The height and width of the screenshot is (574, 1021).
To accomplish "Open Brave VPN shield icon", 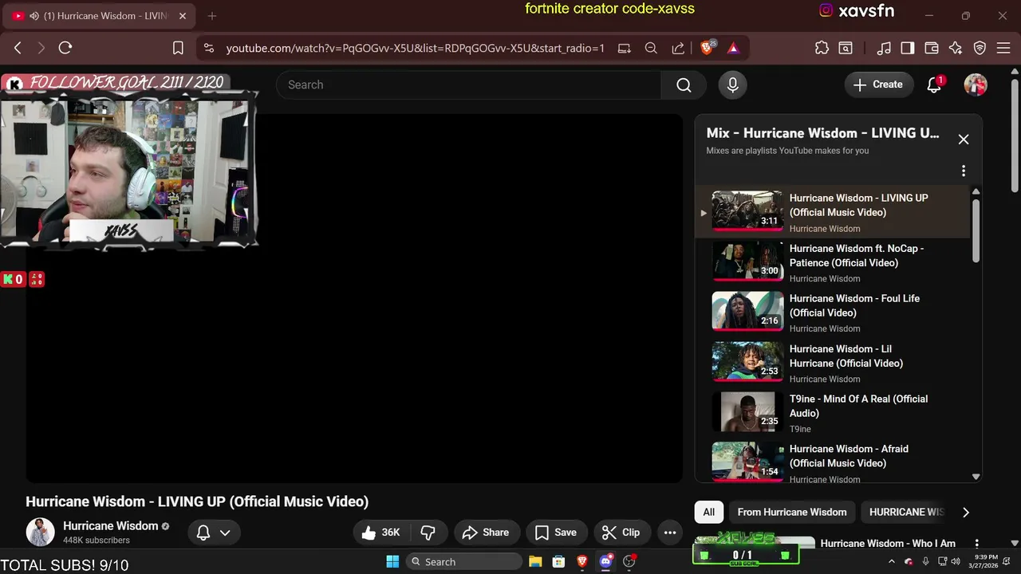I will tap(980, 48).
